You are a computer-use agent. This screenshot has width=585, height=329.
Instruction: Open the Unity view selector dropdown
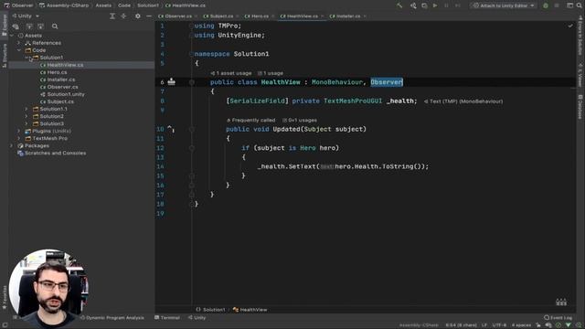click(x=26, y=16)
